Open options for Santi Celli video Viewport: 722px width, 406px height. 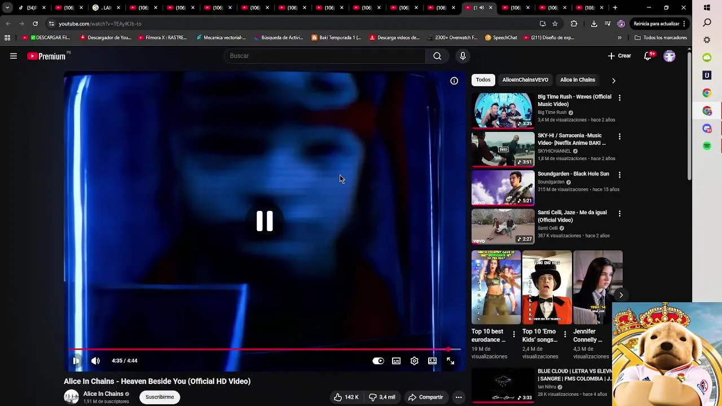click(x=619, y=214)
